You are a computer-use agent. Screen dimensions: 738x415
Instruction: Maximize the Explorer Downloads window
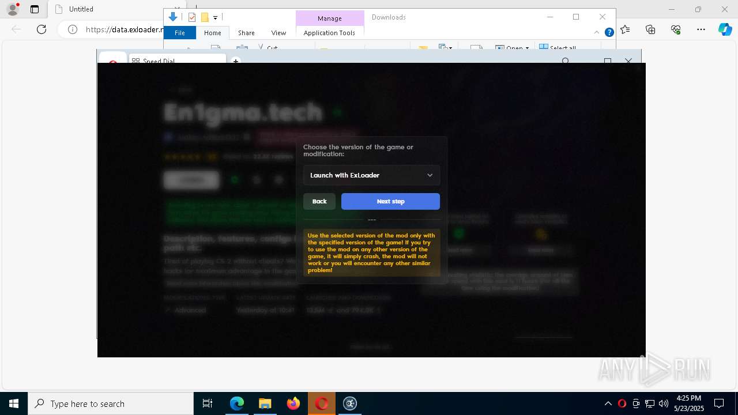tap(576, 17)
